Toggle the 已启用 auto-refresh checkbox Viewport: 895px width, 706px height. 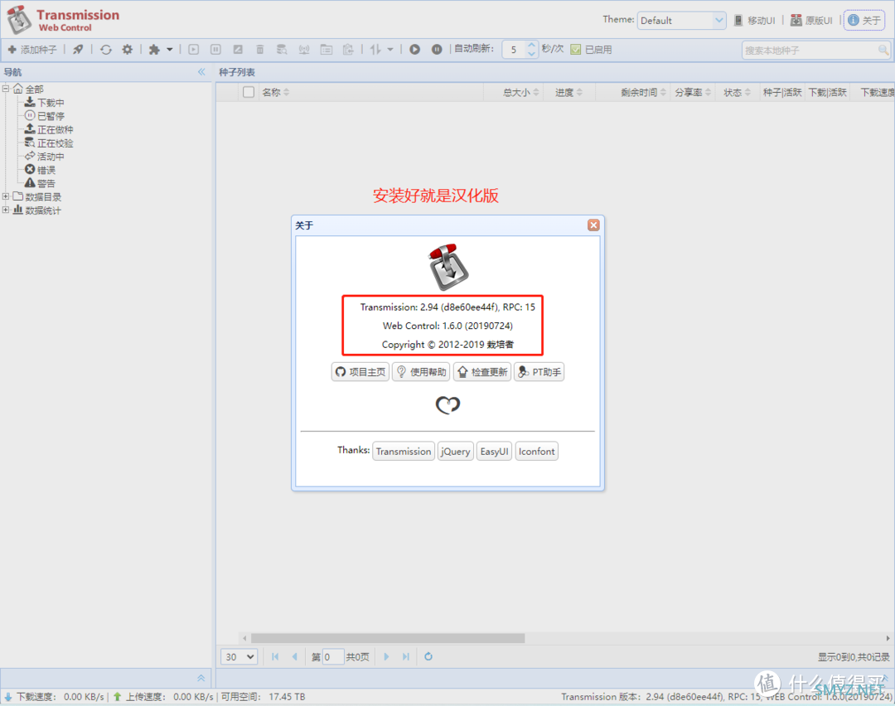click(576, 50)
